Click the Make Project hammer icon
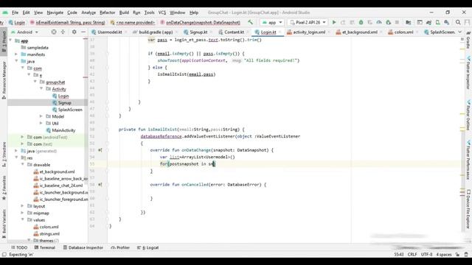 coord(250,22)
